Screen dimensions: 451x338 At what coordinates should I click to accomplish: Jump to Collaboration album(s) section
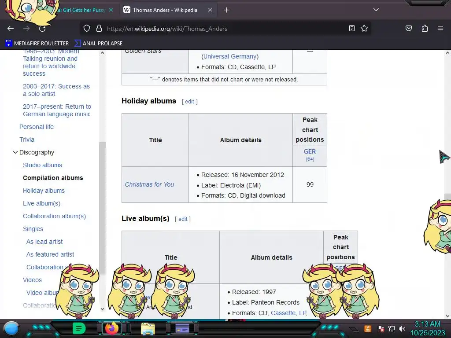(x=54, y=216)
